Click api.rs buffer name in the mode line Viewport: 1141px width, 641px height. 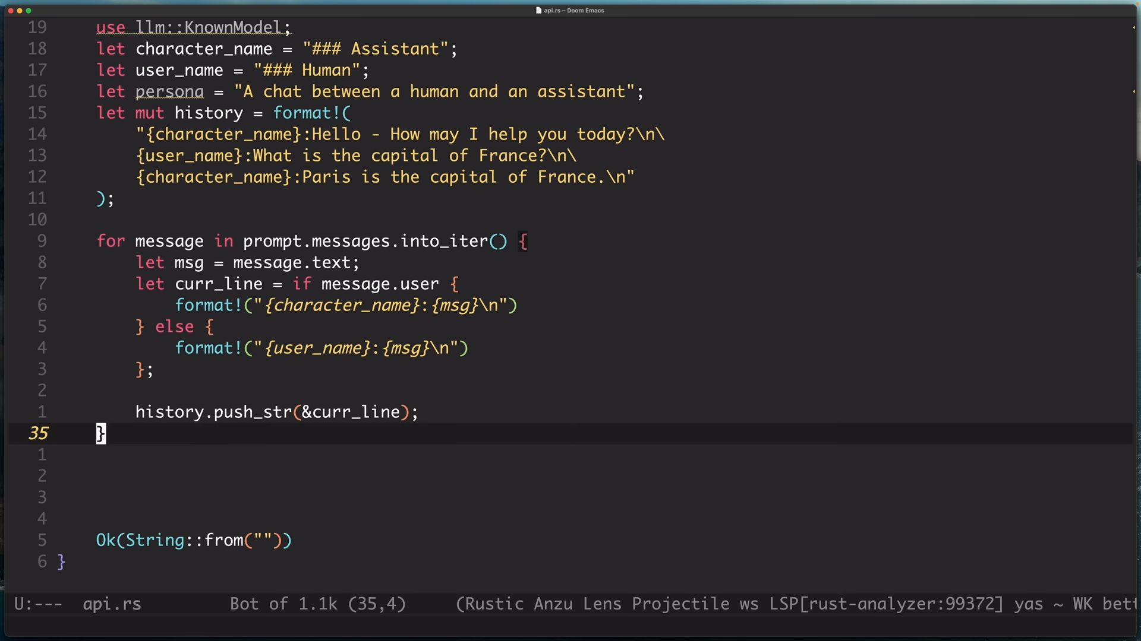(x=112, y=604)
